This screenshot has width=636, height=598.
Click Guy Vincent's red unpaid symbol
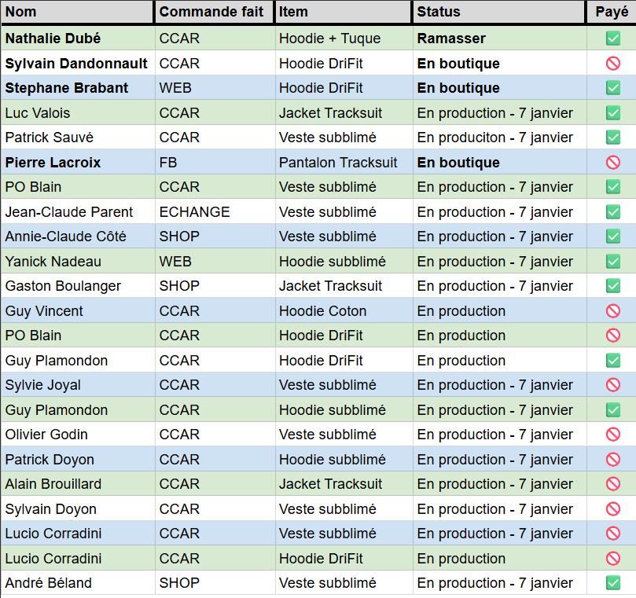pyautogui.click(x=613, y=311)
